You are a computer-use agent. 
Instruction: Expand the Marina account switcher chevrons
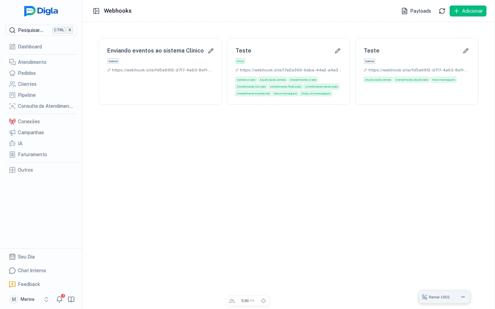click(x=46, y=299)
